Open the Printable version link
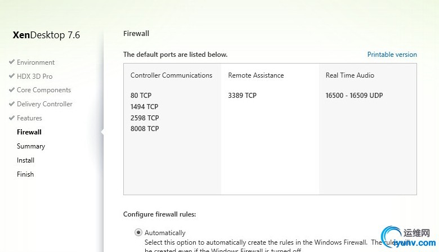The width and height of the screenshot is (439, 252). [x=392, y=55]
